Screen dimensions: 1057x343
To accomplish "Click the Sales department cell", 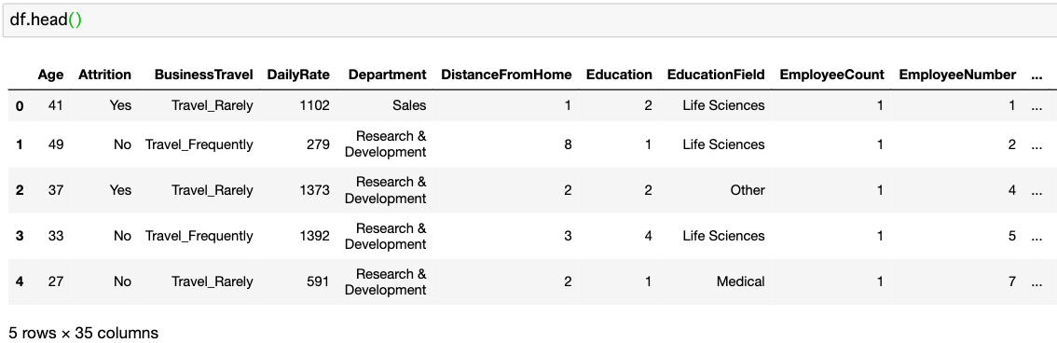I will tap(409, 106).
